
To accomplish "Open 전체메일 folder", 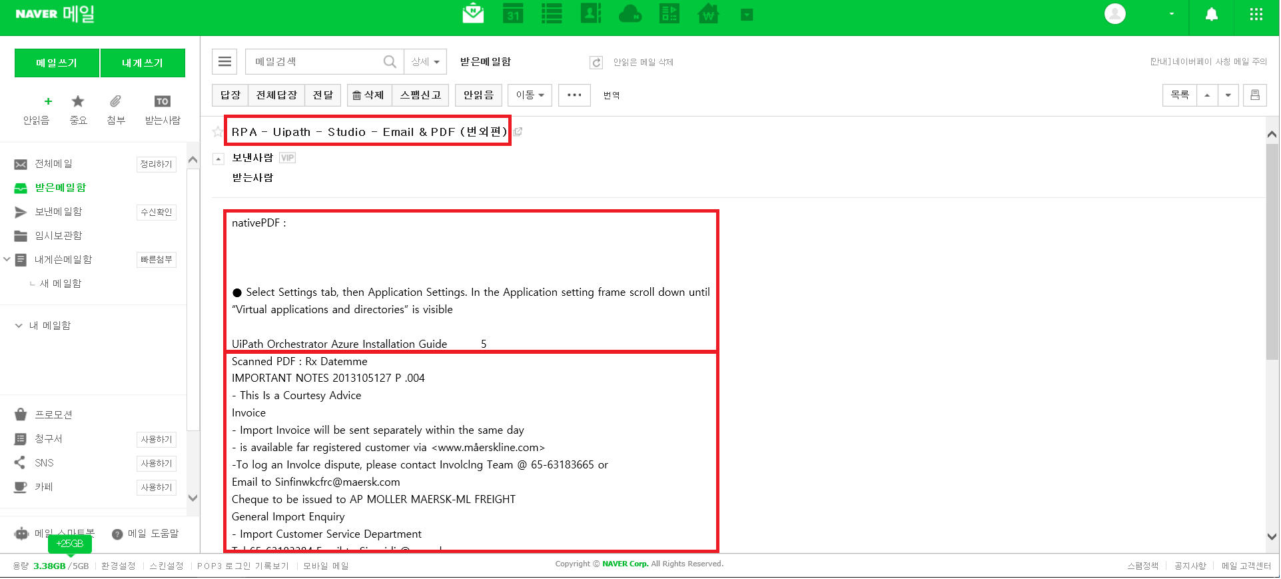I will pyautogui.click(x=53, y=164).
